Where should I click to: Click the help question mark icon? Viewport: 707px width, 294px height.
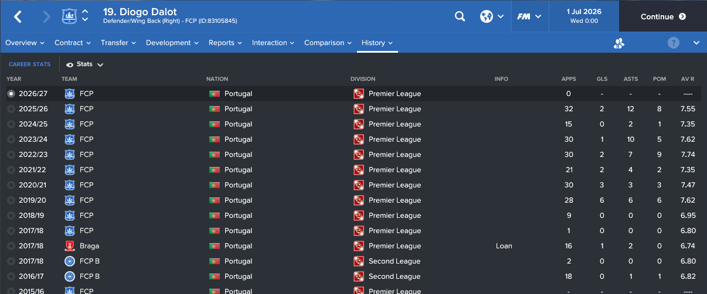tap(674, 43)
